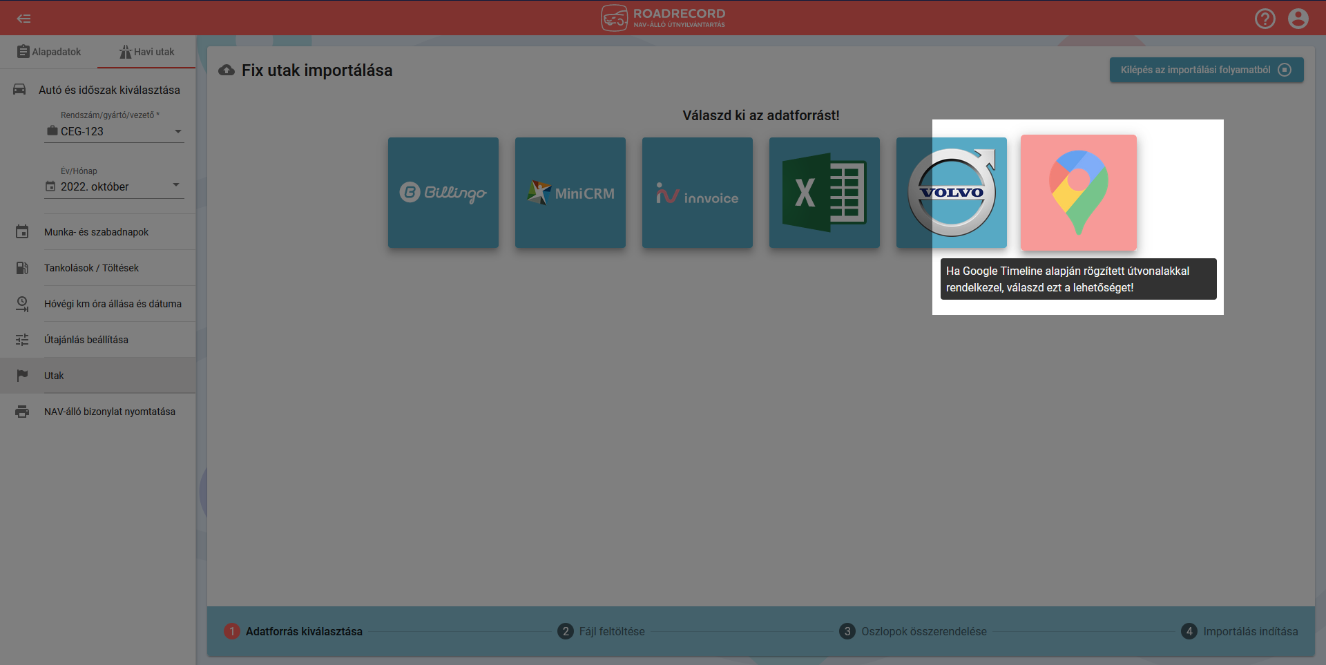Image resolution: width=1326 pixels, height=665 pixels.
Task: Click Kilépés az importálási folyamatból button
Action: click(1207, 70)
